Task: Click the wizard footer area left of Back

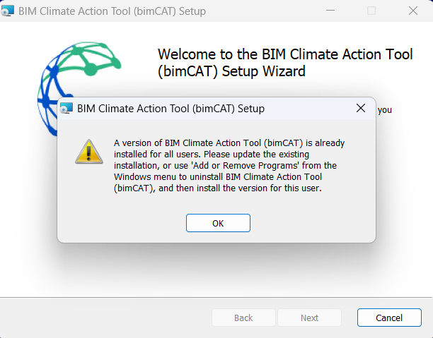Action: click(106, 318)
